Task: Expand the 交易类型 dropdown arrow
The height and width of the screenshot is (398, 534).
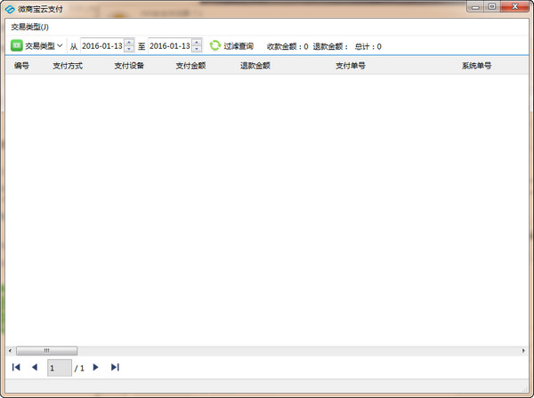Action: [60, 45]
